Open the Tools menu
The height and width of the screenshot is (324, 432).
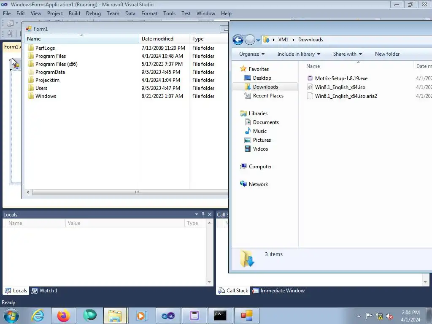pyautogui.click(x=169, y=13)
